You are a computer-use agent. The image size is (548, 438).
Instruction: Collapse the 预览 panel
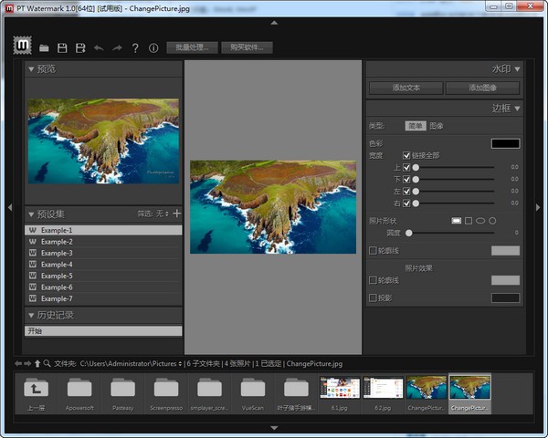(x=31, y=69)
